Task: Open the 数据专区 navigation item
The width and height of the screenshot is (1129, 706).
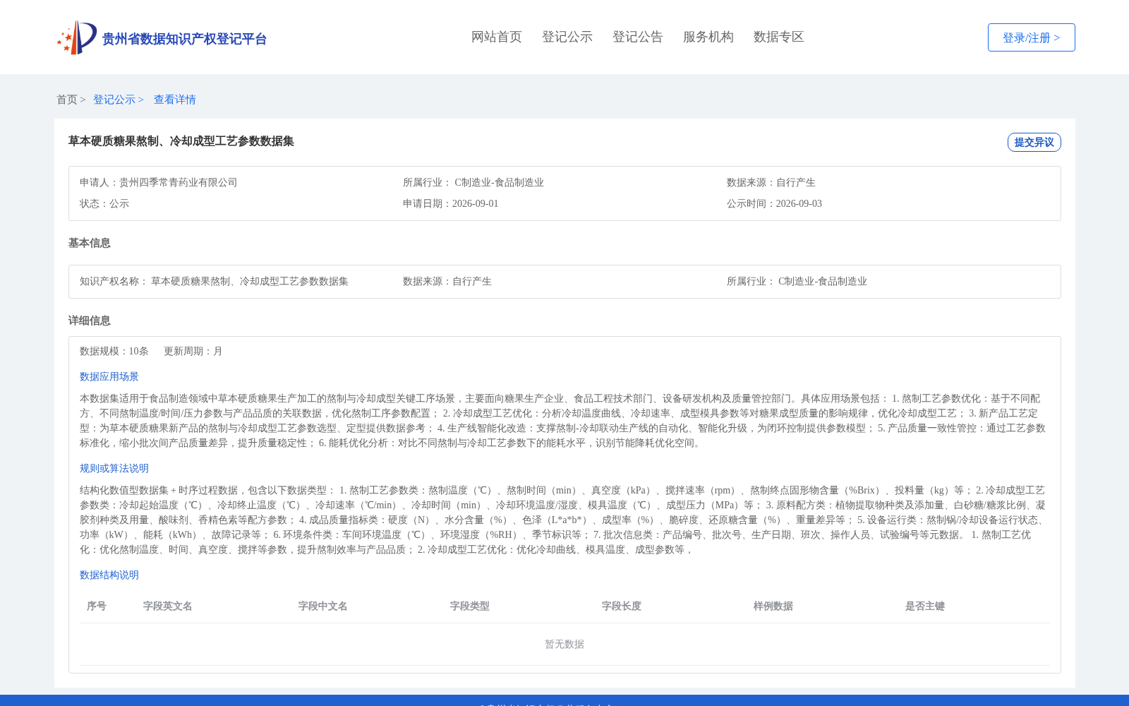Action: 779,37
